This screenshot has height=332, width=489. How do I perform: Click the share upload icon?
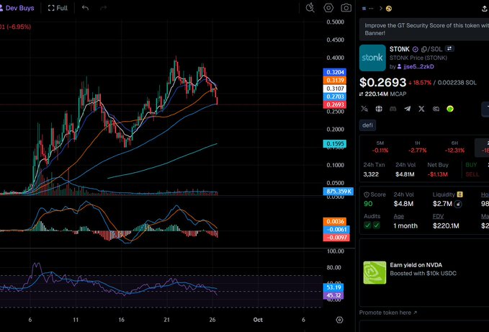pos(485,9)
